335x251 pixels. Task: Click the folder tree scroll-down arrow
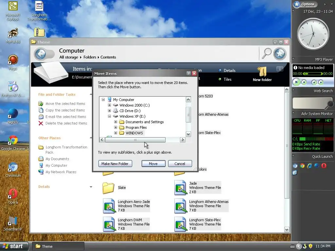tap(188, 134)
